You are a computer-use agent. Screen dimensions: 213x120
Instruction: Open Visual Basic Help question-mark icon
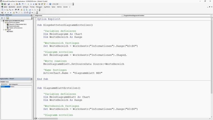(50, 4)
